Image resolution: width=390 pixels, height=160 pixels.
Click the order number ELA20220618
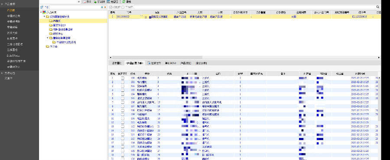tap(360, 17)
